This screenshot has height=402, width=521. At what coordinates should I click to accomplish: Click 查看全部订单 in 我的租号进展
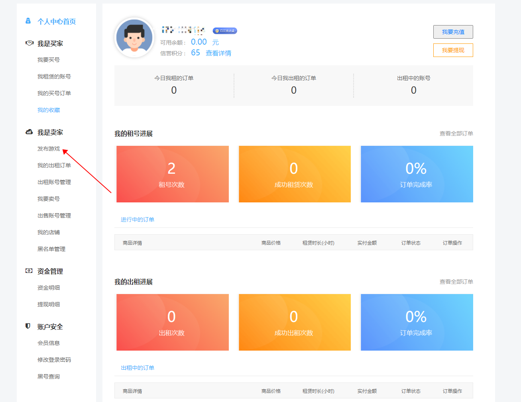point(456,133)
